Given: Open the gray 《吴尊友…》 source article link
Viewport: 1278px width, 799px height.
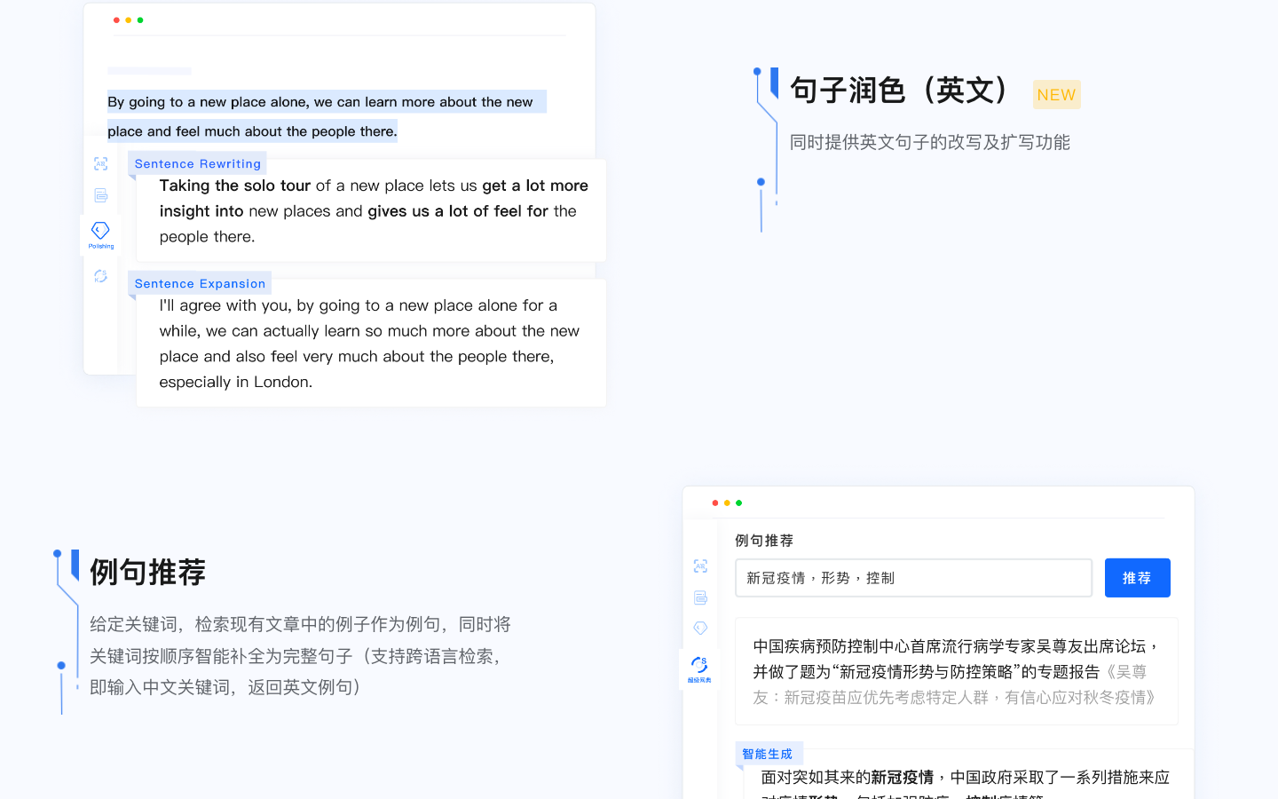Looking at the screenshot, I should pos(954,698).
